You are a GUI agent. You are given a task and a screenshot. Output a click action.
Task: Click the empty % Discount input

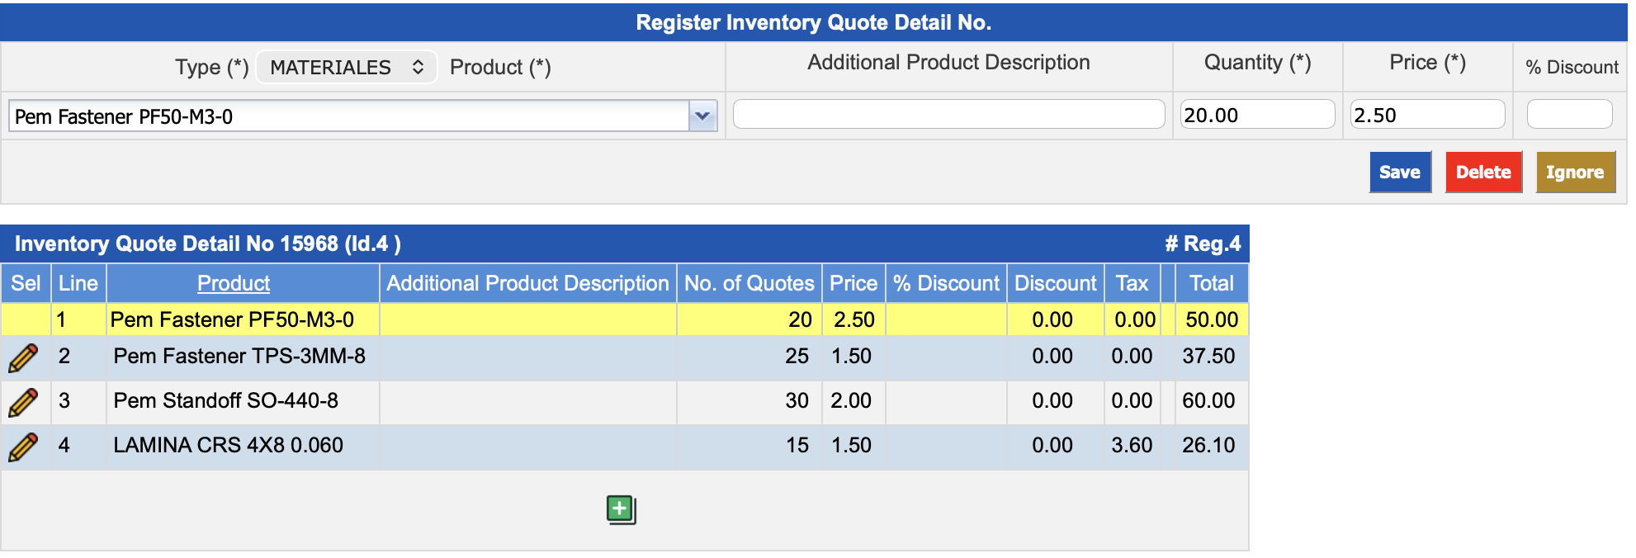coord(1568,115)
